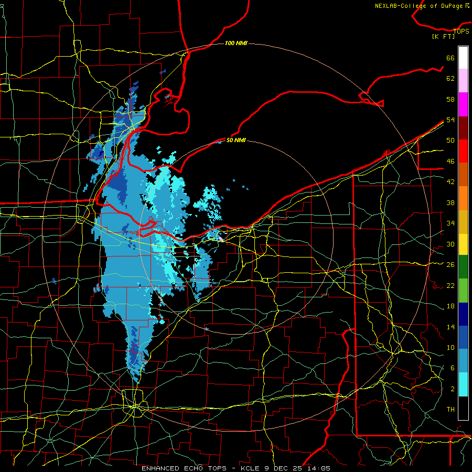Screen dimensions: 472x472
Task: Click the white 66 kft color swatch
Action: (x=463, y=58)
